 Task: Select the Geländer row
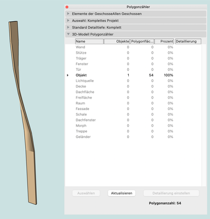[133, 137]
